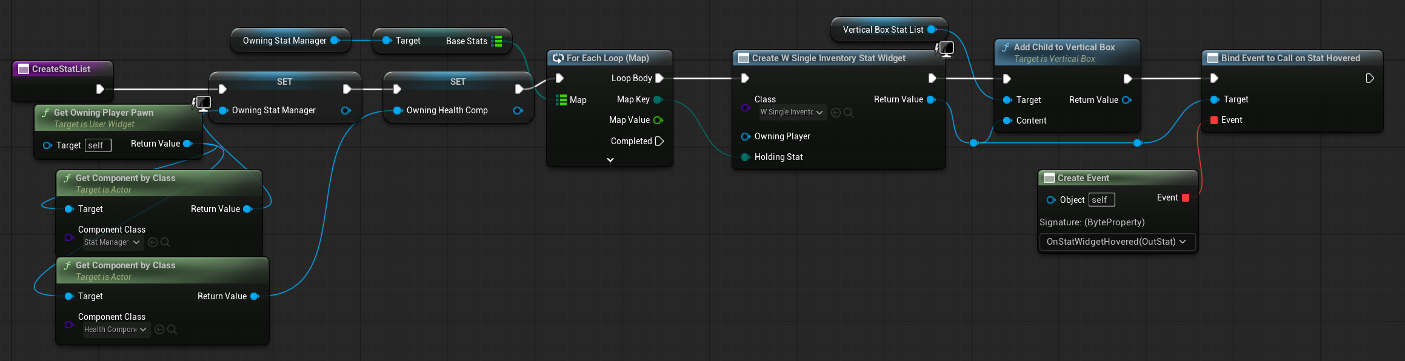Expand the For Each Loop node's bottom chevron
The width and height of the screenshot is (1405, 361).
click(610, 160)
